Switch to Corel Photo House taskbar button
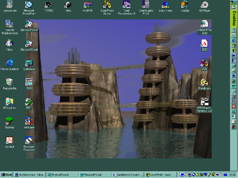This screenshot has height=178, width=238. point(160,175)
